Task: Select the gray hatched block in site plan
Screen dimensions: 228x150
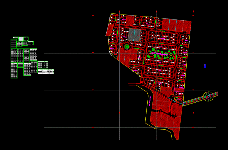Action: [134, 35]
